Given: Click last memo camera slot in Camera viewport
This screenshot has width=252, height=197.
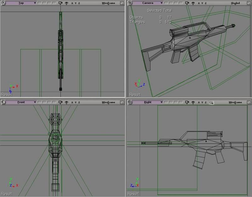Looking at the screenshot, I should pos(180,3).
